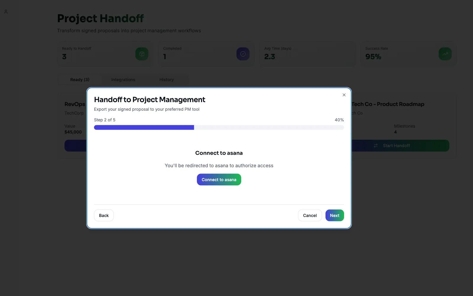Open the Tech Co - Product Roadmap title
The image size is (473, 296).
[388, 104]
